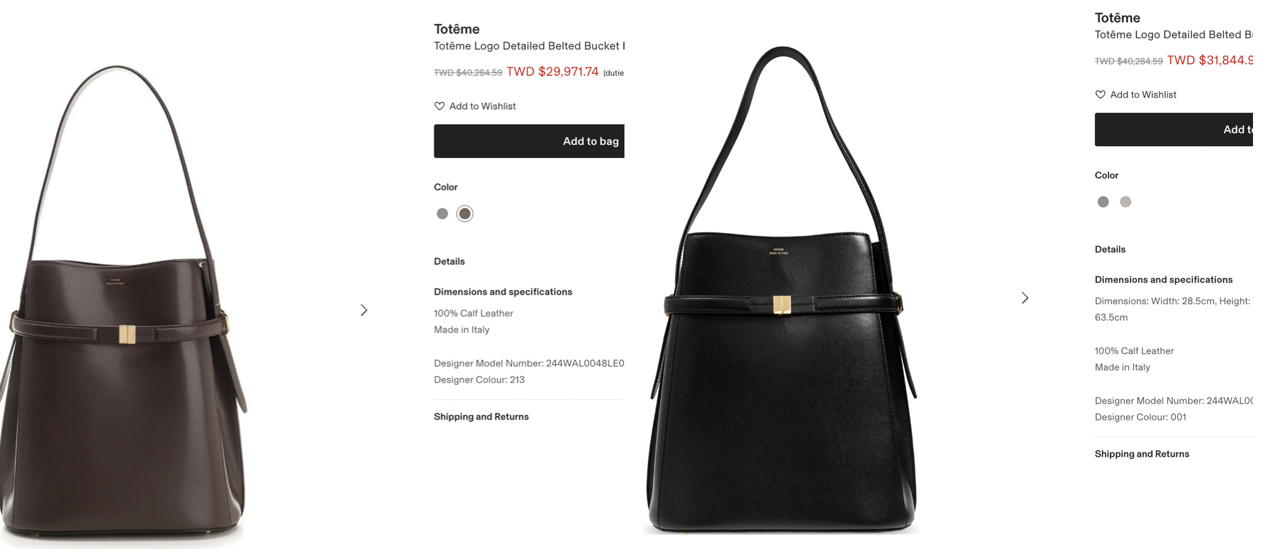
Task: Click the heart icon beside the black bag
Action: point(1101,94)
